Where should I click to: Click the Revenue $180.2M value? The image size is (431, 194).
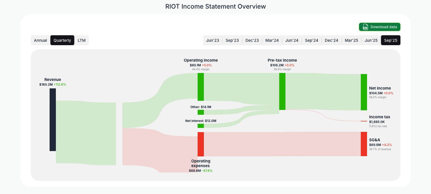point(46,85)
